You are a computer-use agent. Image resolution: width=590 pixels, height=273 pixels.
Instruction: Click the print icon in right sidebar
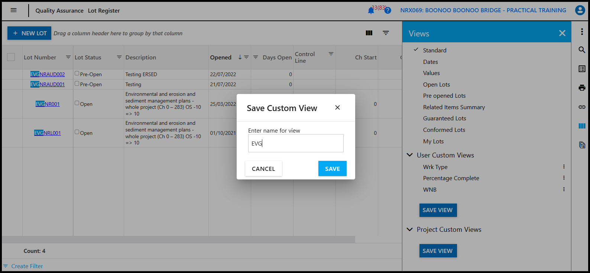[582, 88]
